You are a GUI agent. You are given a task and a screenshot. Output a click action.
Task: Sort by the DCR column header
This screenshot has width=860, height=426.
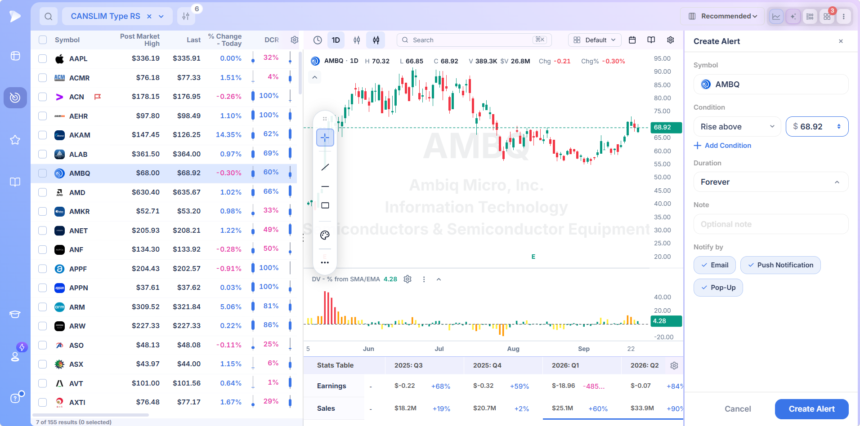click(x=272, y=40)
